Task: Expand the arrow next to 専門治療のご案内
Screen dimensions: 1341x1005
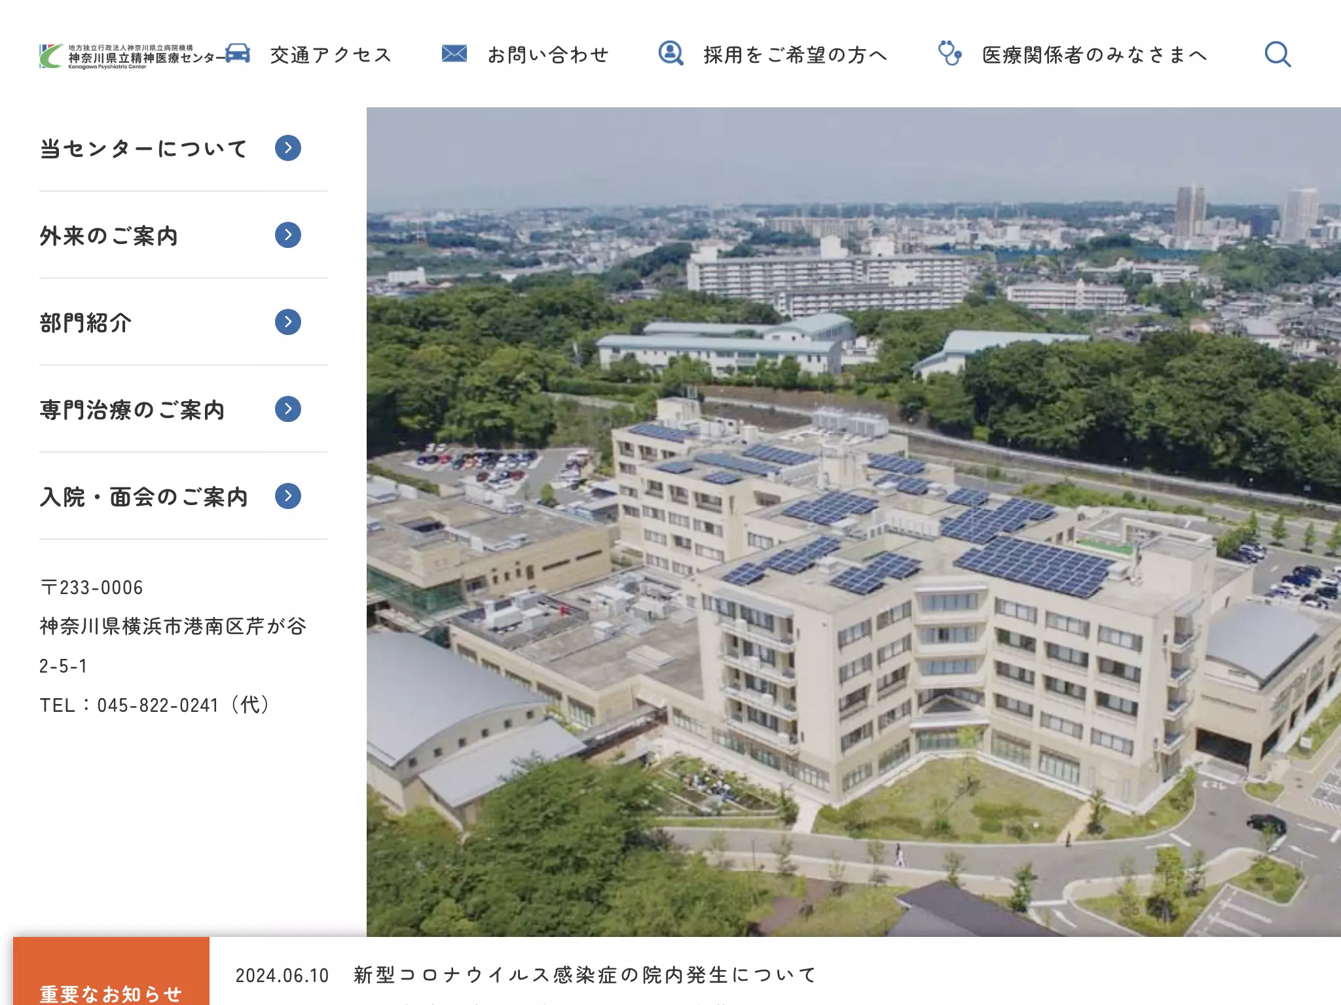Action: coord(288,409)
